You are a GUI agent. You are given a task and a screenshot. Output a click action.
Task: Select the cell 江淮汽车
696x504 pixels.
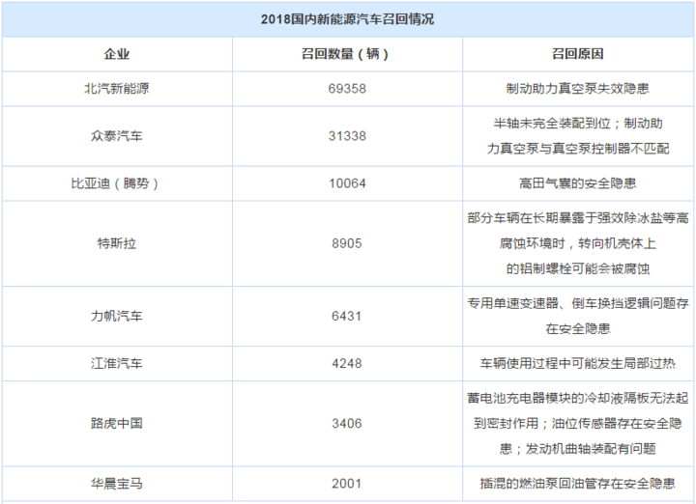click(x=117, y=363)
